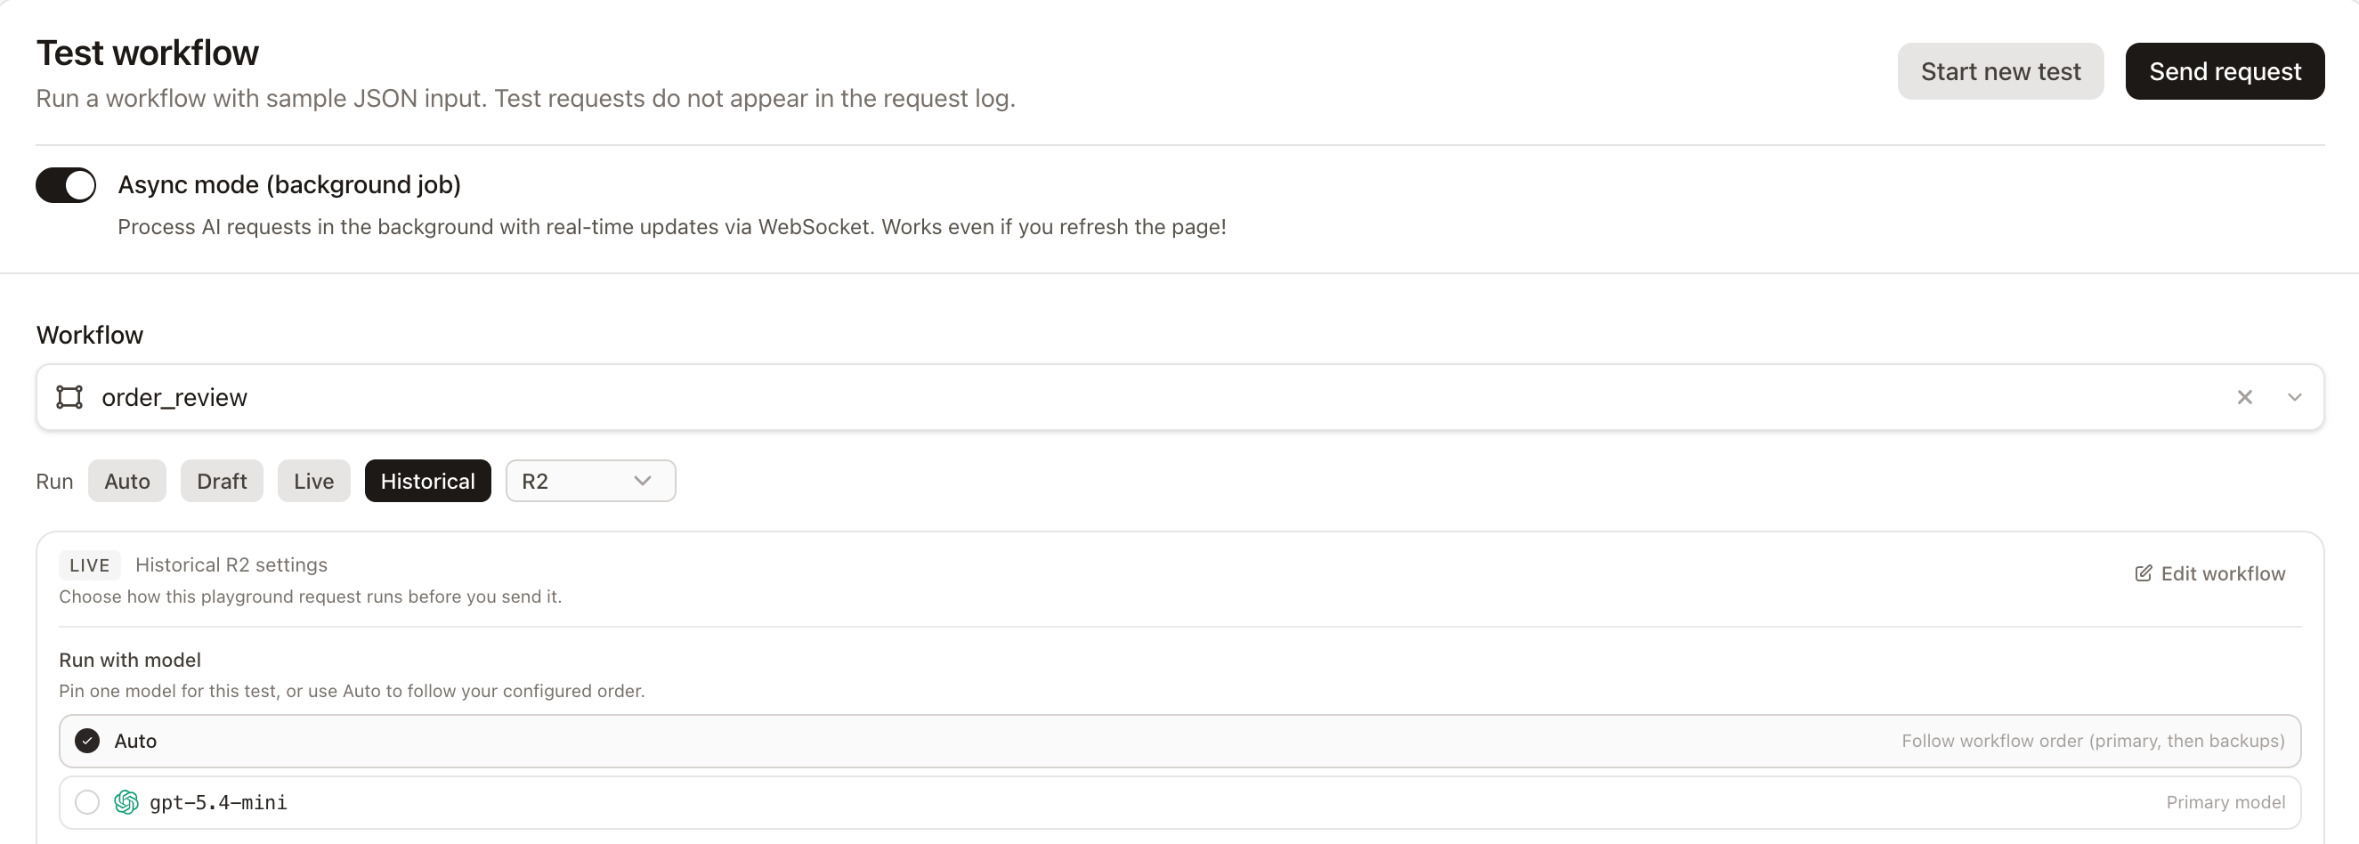Click the pencil icon beside Edit workflow
Image resolution: width=2359 pixels, height=844 pixels.
pyautogui.click(x=2144, y=574)
